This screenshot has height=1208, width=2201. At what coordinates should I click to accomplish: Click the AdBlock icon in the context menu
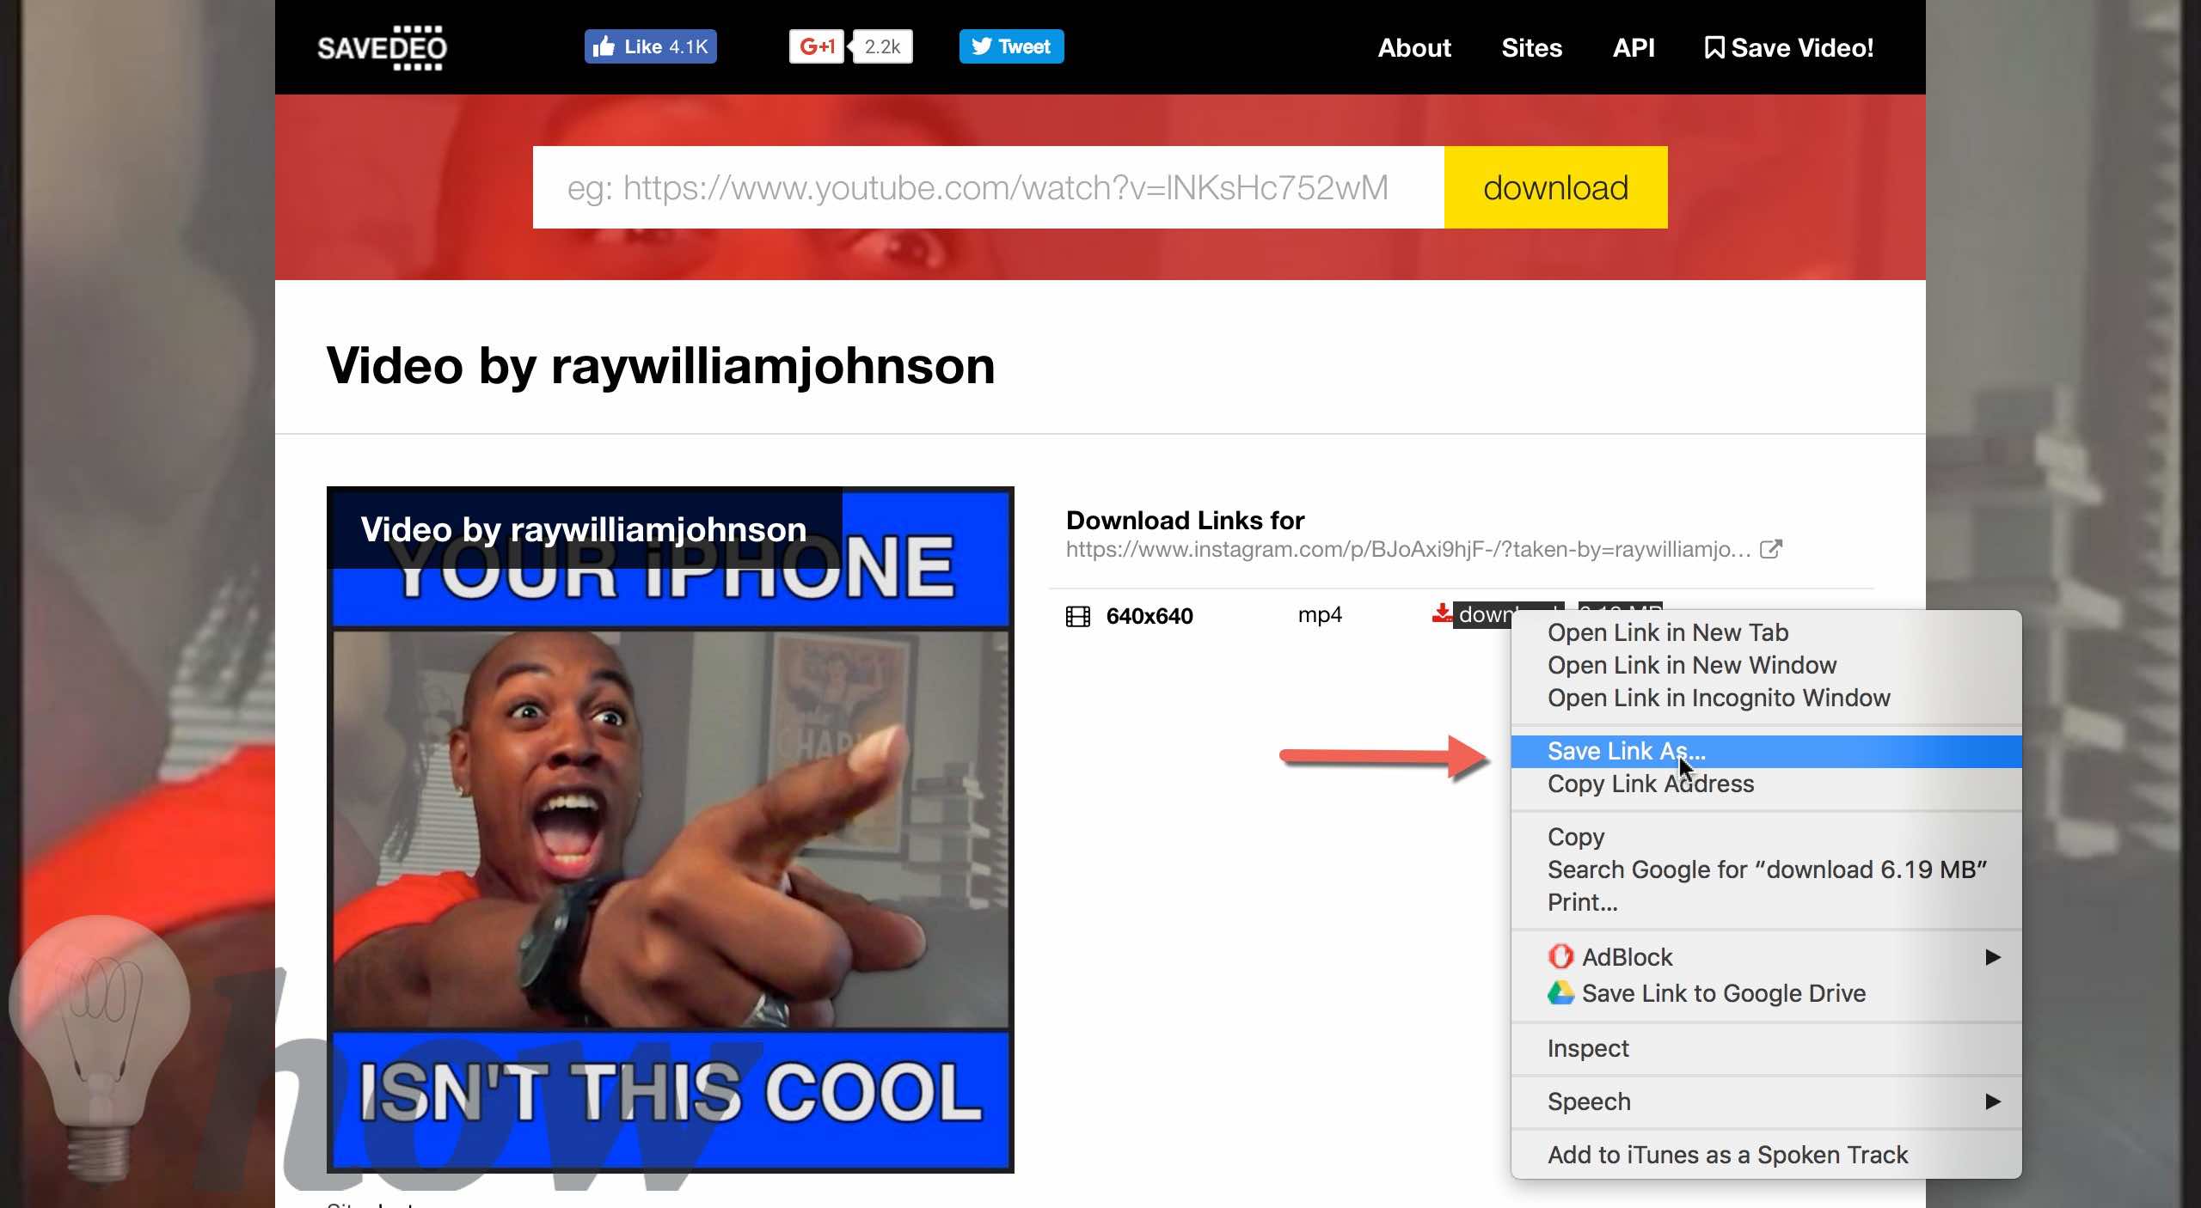[1560, 956]
